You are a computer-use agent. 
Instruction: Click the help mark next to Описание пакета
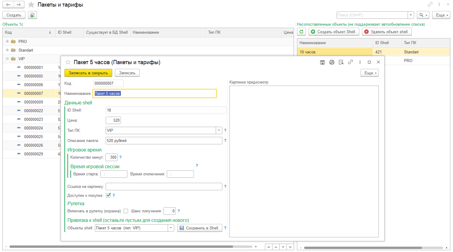[x=225, y=140]
